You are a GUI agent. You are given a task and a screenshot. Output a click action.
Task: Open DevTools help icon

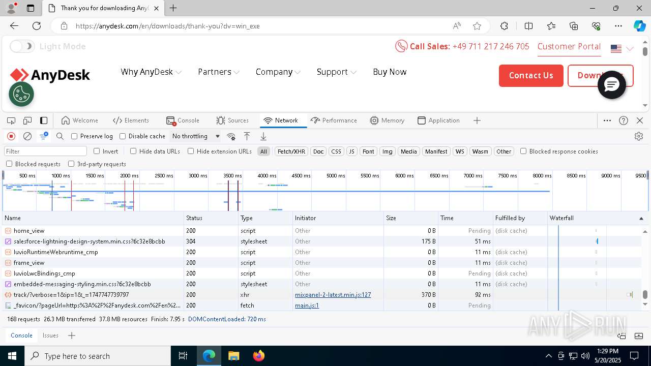click(x=624, y=120)
